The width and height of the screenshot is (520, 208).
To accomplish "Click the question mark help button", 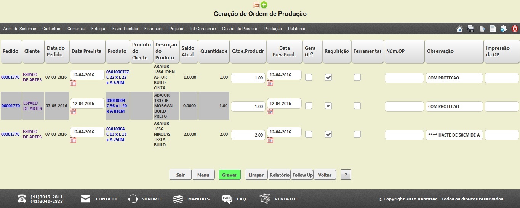I will tap(346, 175).
